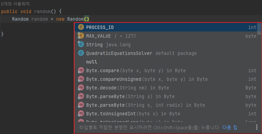Click the method icon beside Byte.compareUnsigned
Screen dimensions: 262x134
pyautogui.click(x=81, y=79)
